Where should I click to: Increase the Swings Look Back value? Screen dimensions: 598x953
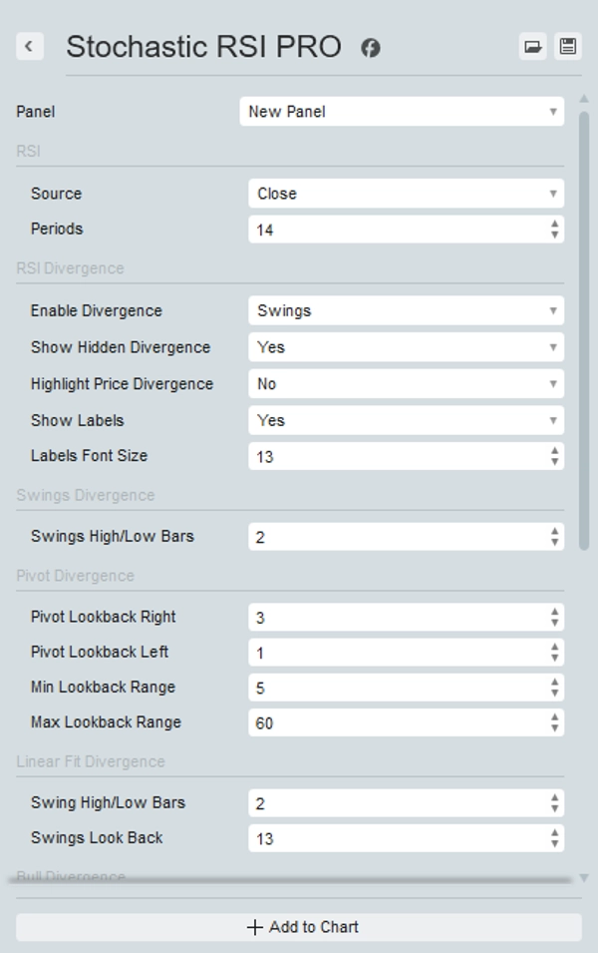(556, 833)
